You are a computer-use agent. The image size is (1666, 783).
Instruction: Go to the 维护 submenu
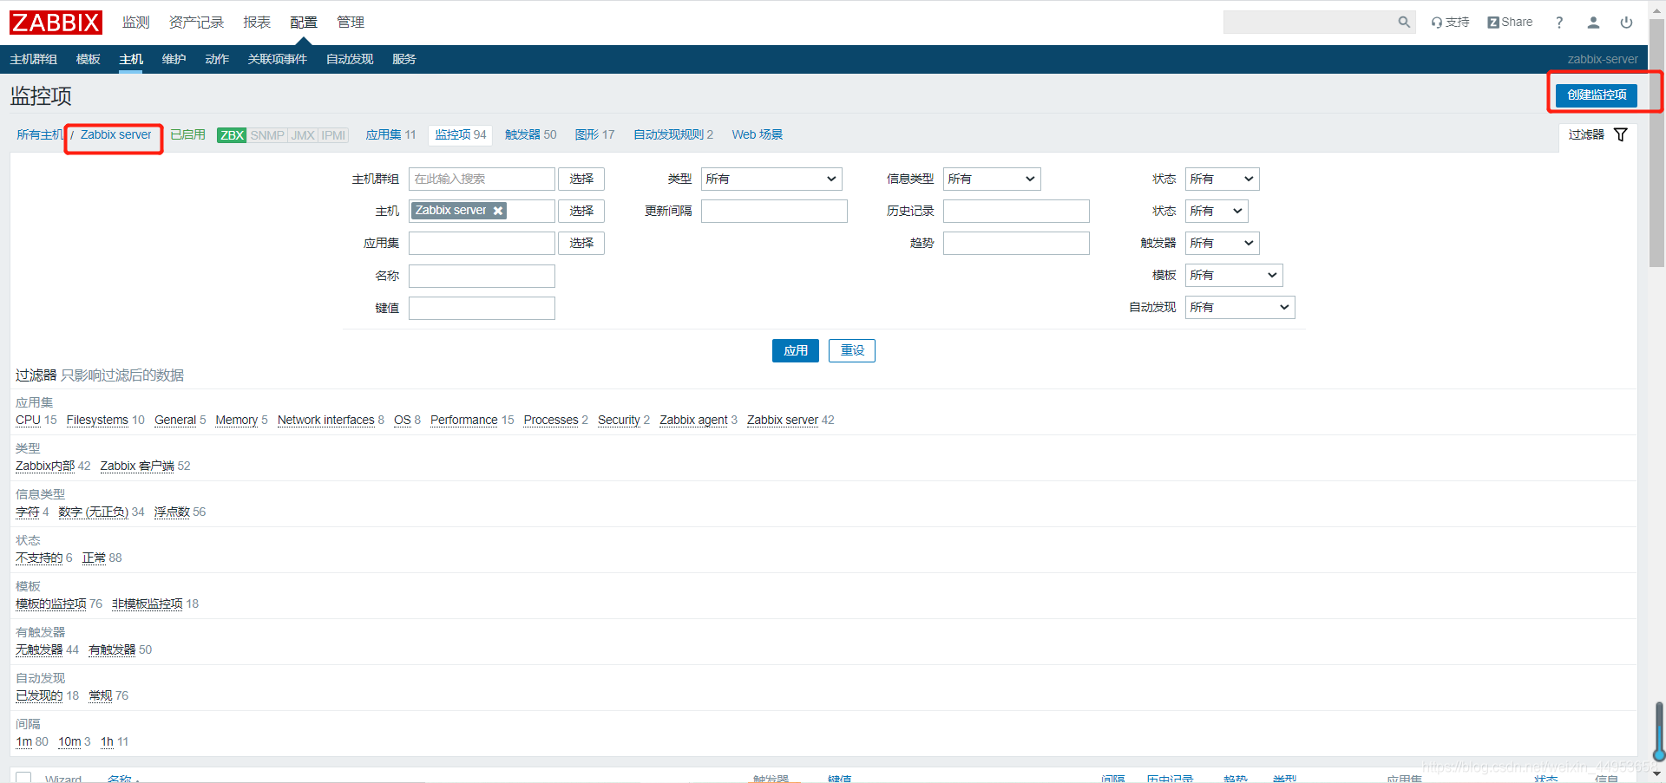tap(174, 59)
